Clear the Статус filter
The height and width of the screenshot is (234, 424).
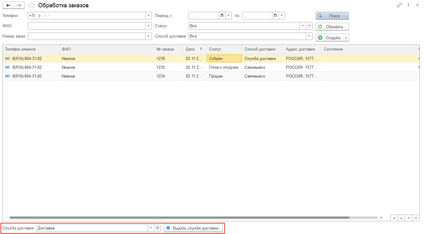coord(309,26)
